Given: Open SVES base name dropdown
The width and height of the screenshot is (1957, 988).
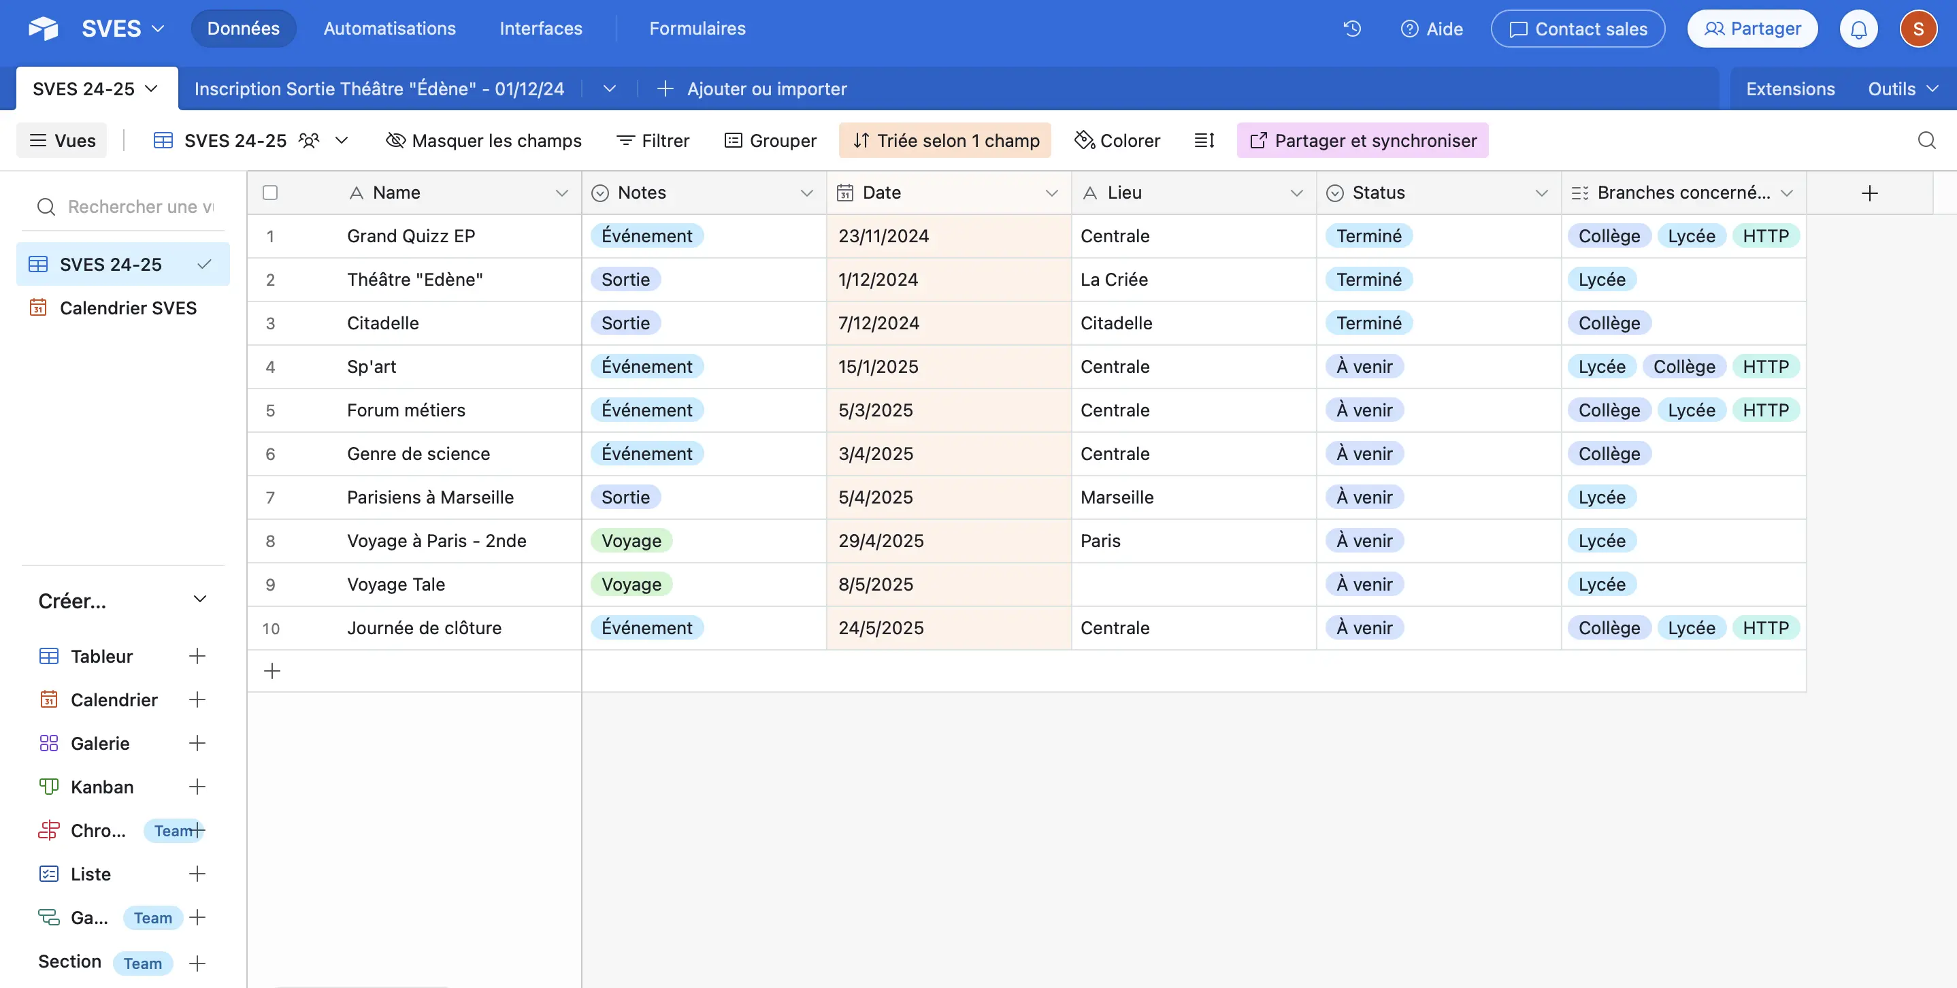Looking at the screenshot, I should tap(123, 29).
